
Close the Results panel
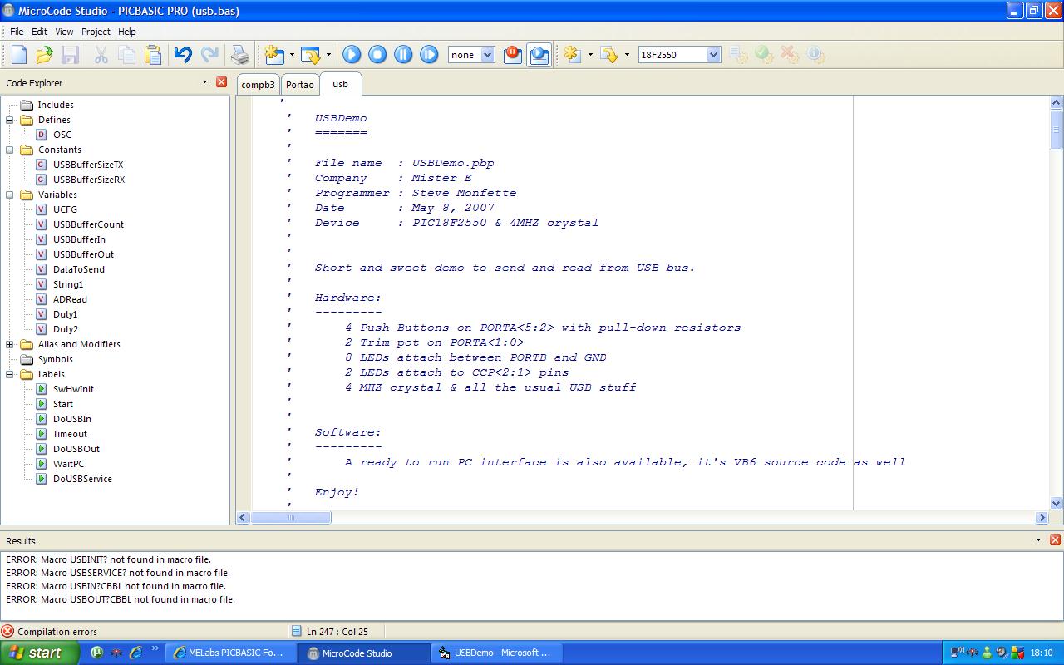point(1055,540)
